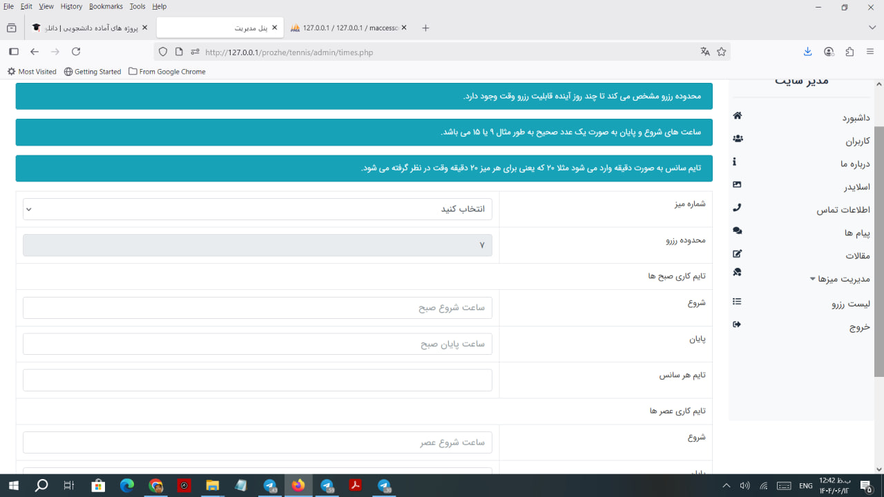
Task: Click the info icon beside درباره ما
Action: pos(734,162)
